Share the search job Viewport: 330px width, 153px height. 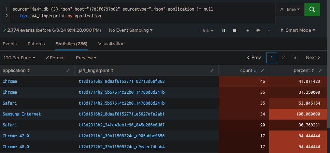tap(247, 30)
